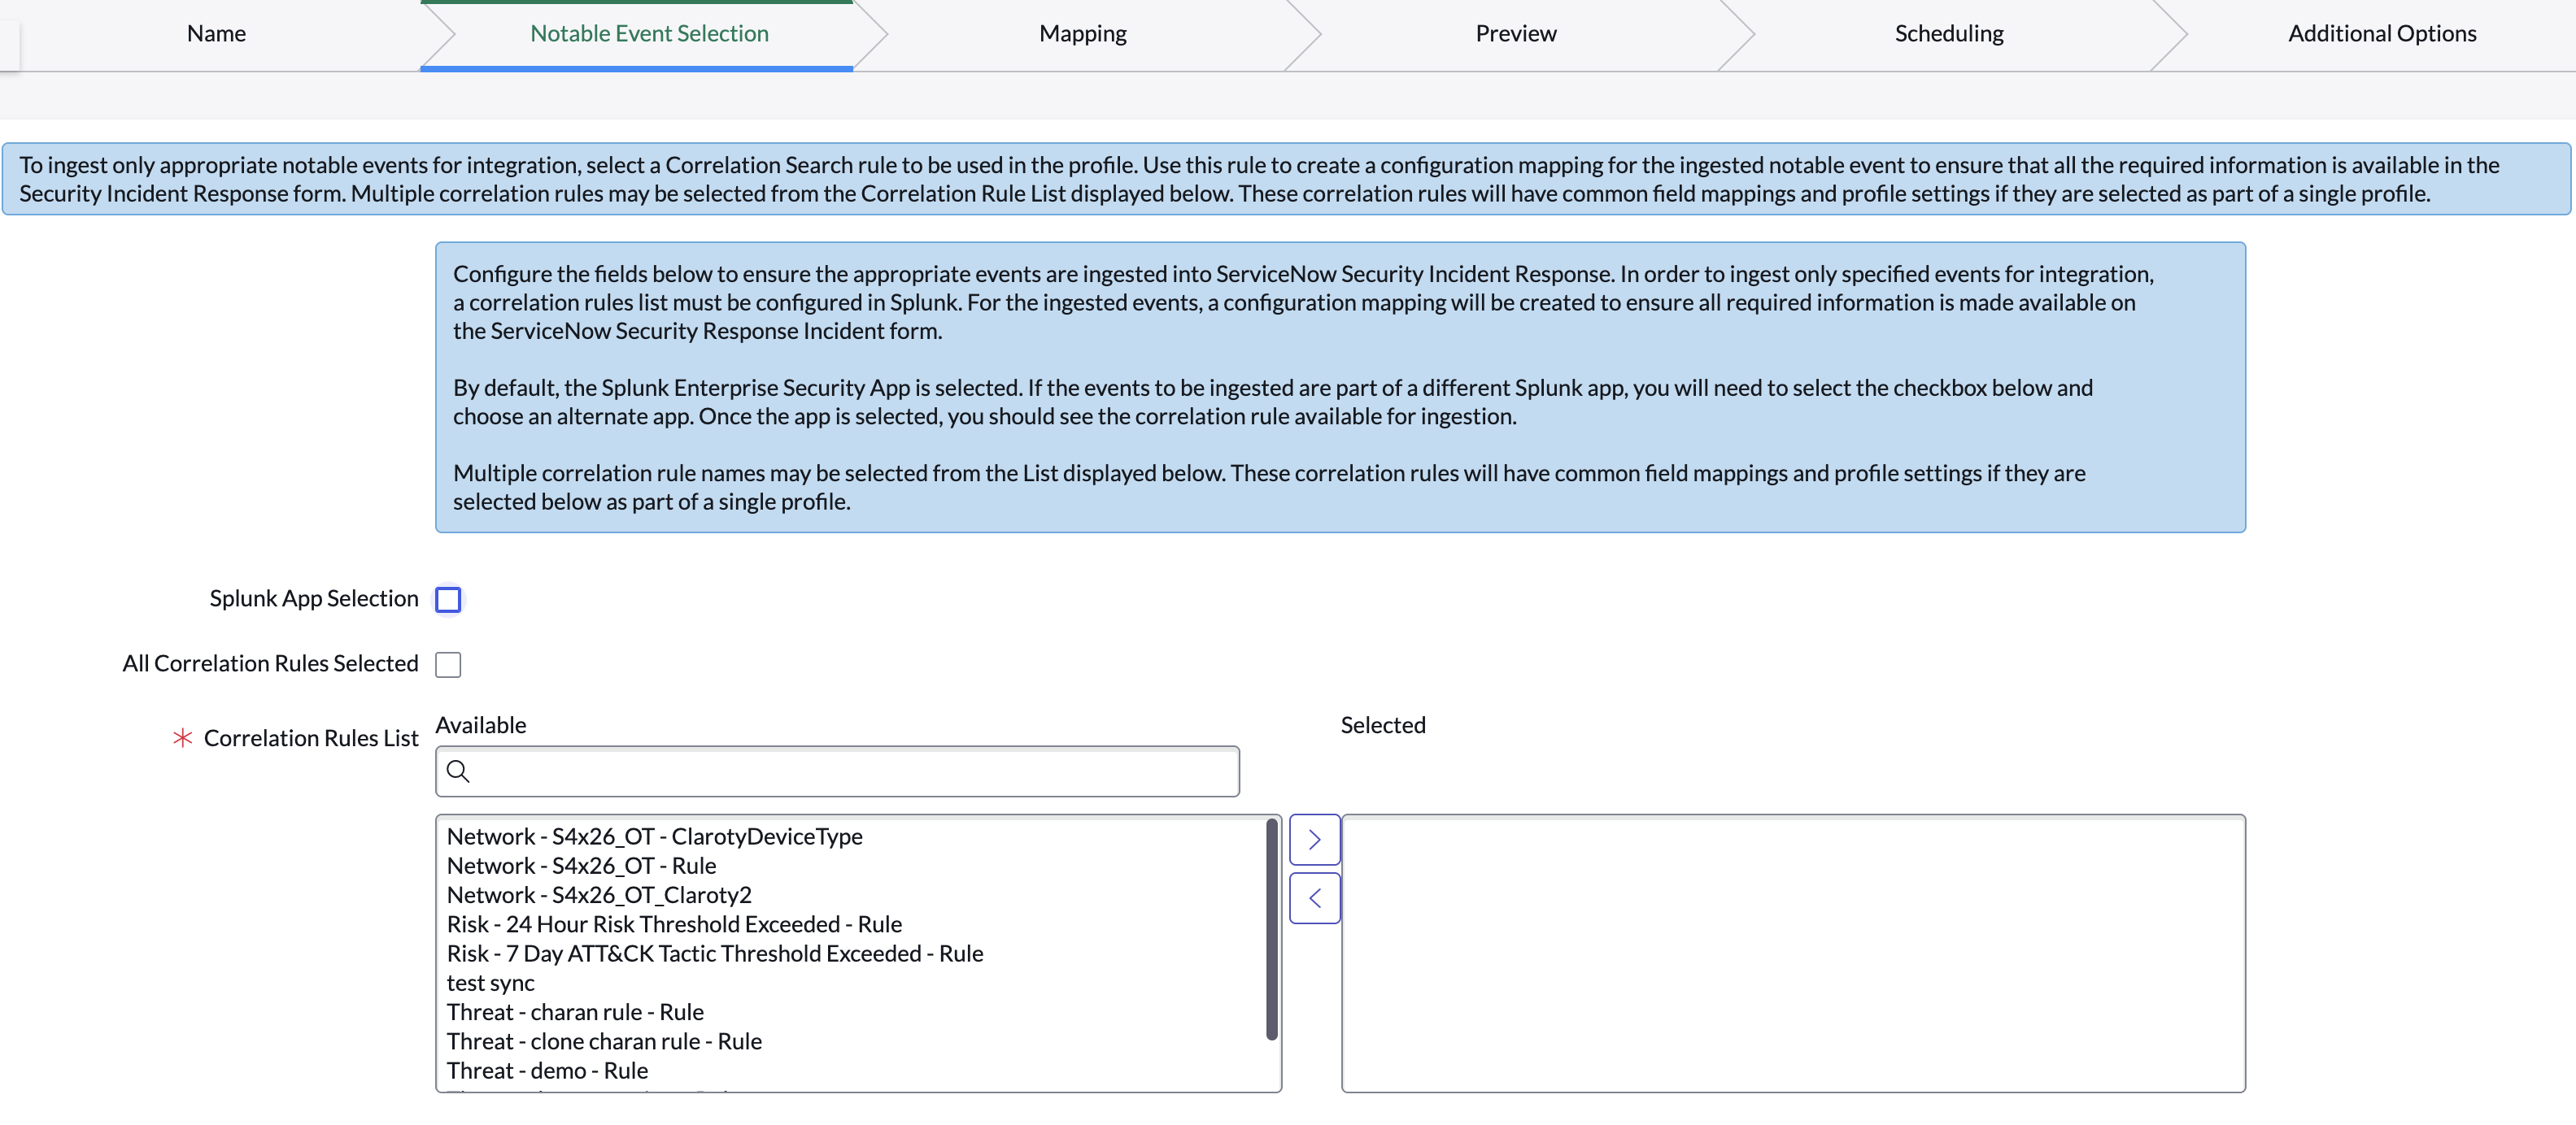Focus the Available rules search field
Viewport: 2576px width, 1125px height.
click(837, 771)
